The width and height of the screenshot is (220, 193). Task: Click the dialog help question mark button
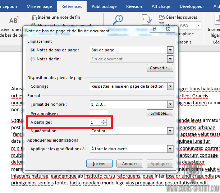[154, 29]
